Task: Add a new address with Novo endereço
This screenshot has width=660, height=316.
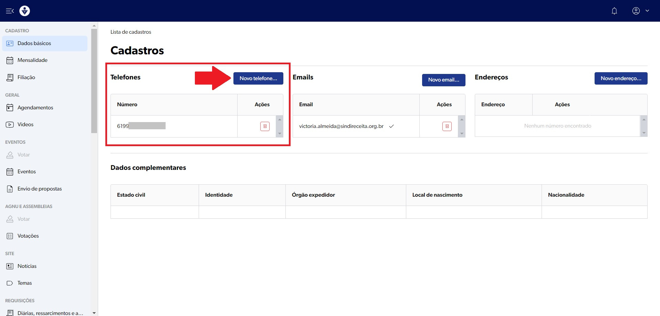Action: click(621, 78)
